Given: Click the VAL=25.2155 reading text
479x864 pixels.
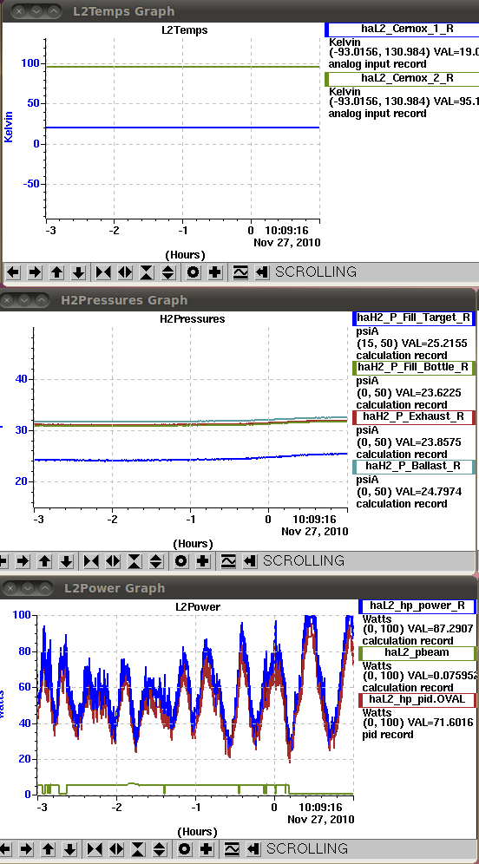Looking at the screenshot, I should tap(435, 344).
